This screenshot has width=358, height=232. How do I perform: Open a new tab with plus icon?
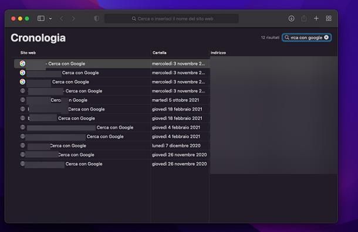(316, 19)
